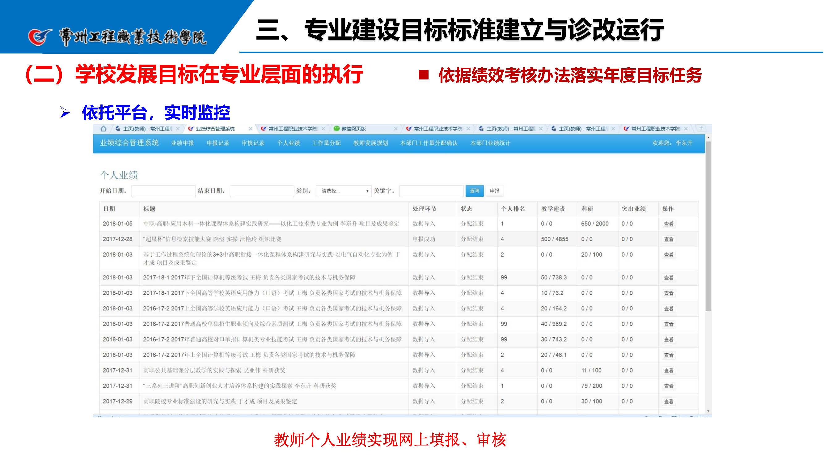Click the WeChat green tab icon
Image resolution: width=824 pixels, height=464 pixels.
[x=336, y=129]
